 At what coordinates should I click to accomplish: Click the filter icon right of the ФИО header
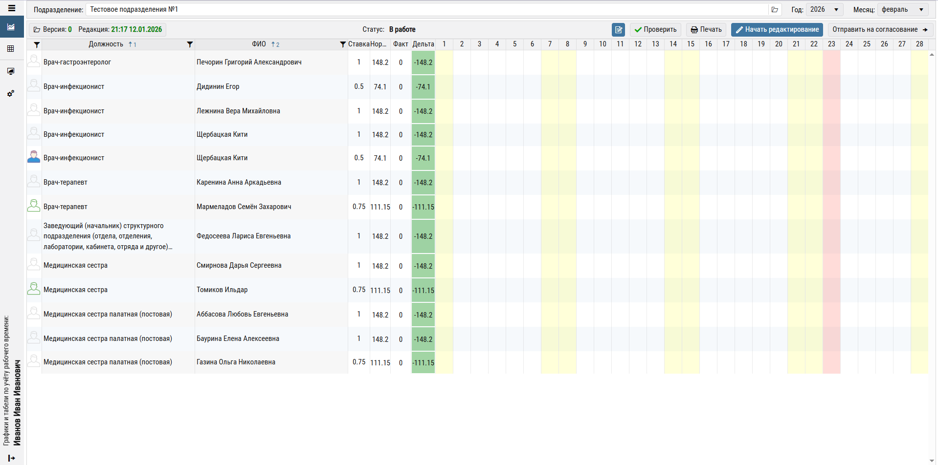(x=343, y=44)
